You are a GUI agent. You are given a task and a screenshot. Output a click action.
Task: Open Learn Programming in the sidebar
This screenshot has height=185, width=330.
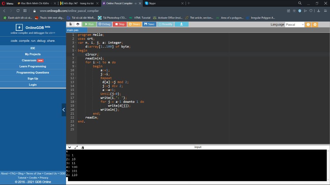[33, 66]
